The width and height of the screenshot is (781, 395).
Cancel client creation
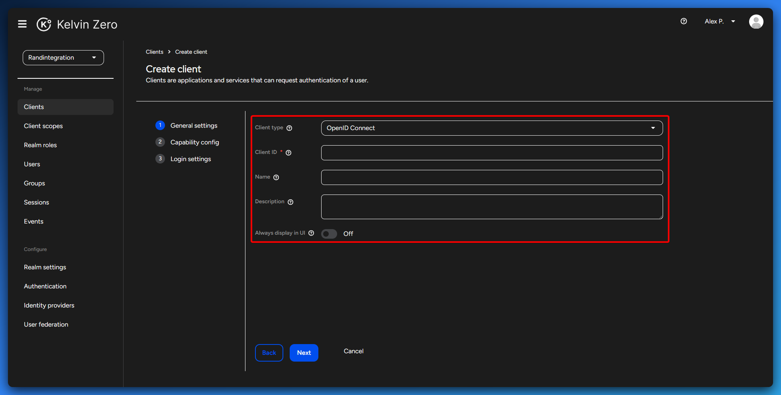353,351
